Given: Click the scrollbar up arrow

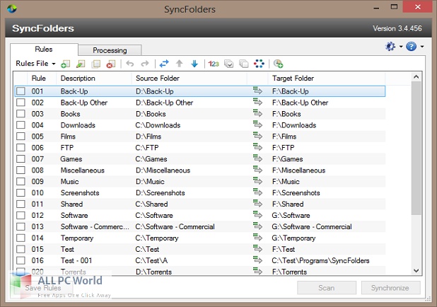Looking at the screenshot, I should click(x=416, y=76).
